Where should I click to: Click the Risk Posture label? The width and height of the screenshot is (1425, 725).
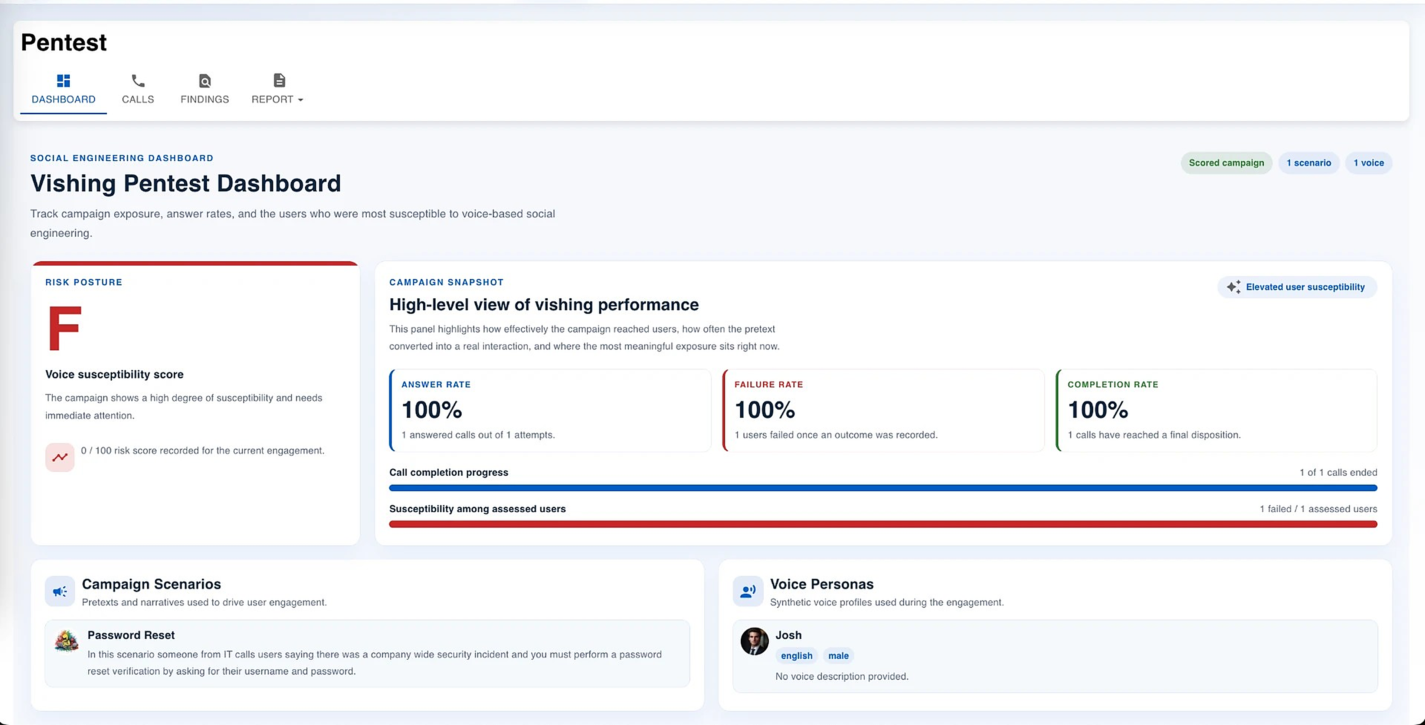pos(83,283)
